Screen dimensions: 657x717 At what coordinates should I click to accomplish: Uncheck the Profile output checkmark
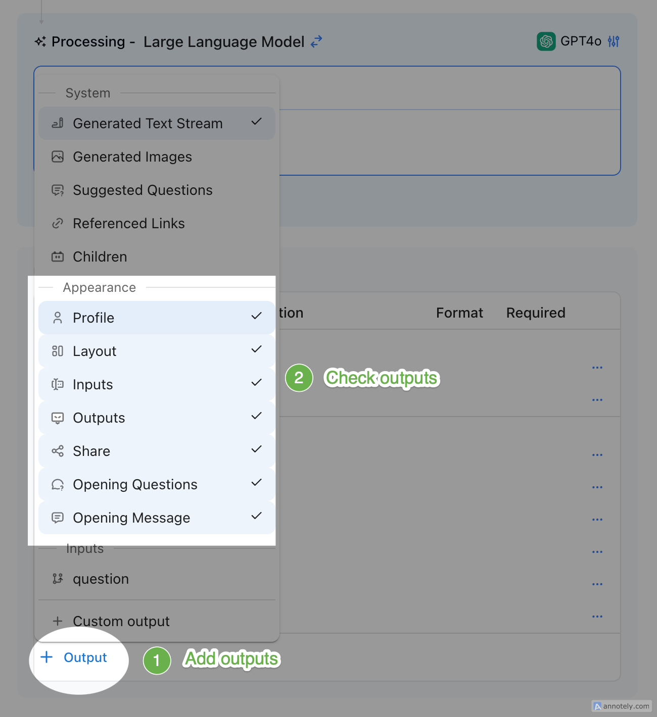(256, 316)
